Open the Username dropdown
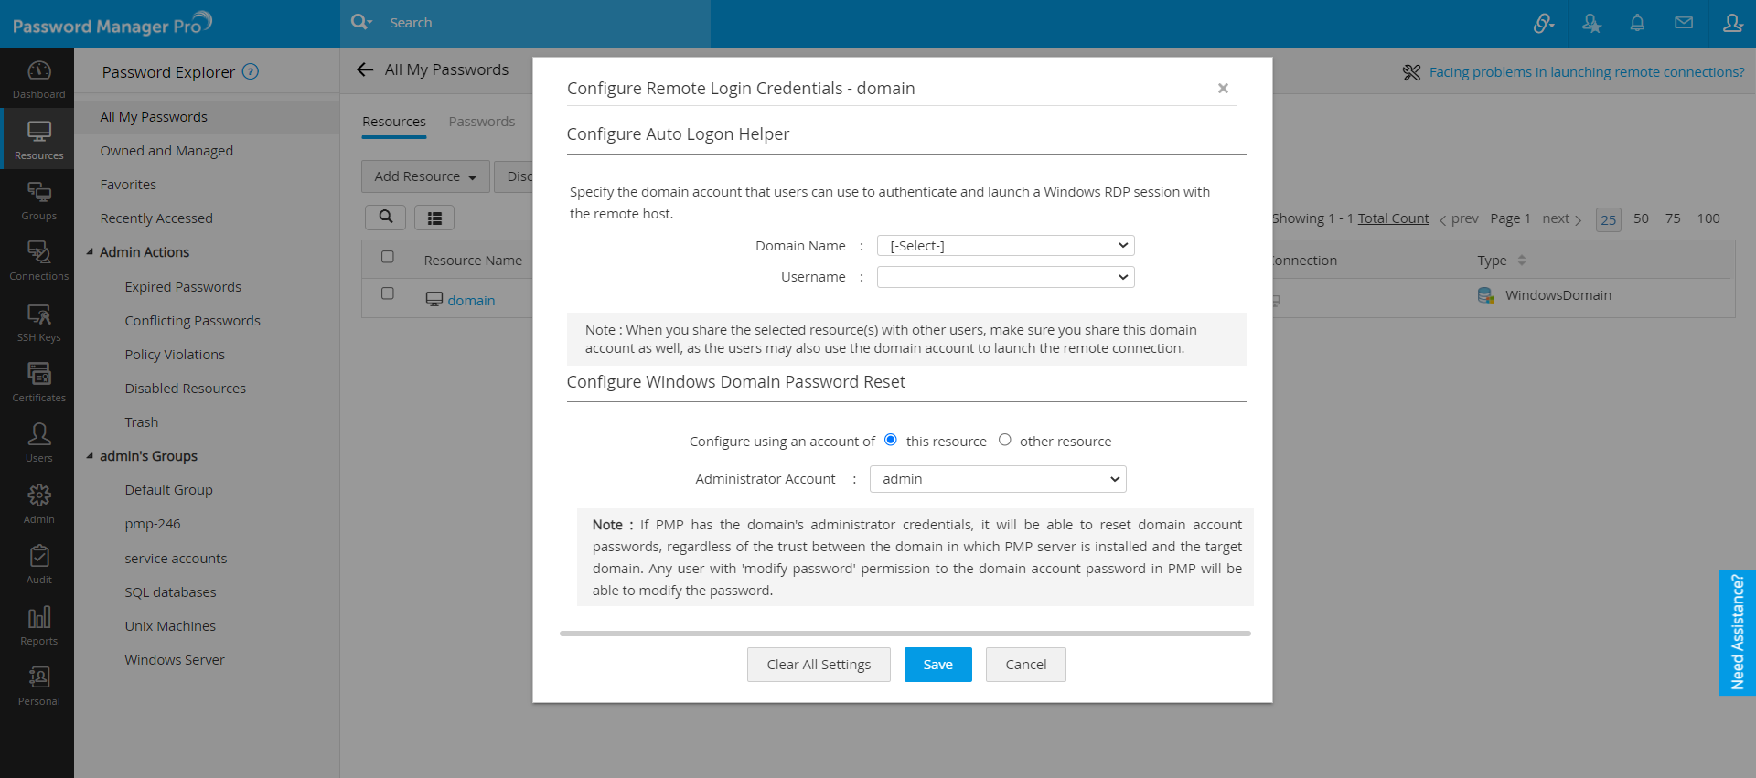 pos(1006,277)
